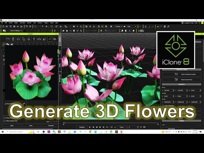Open the Project folder category in Content panel

[x=8, y=39]
